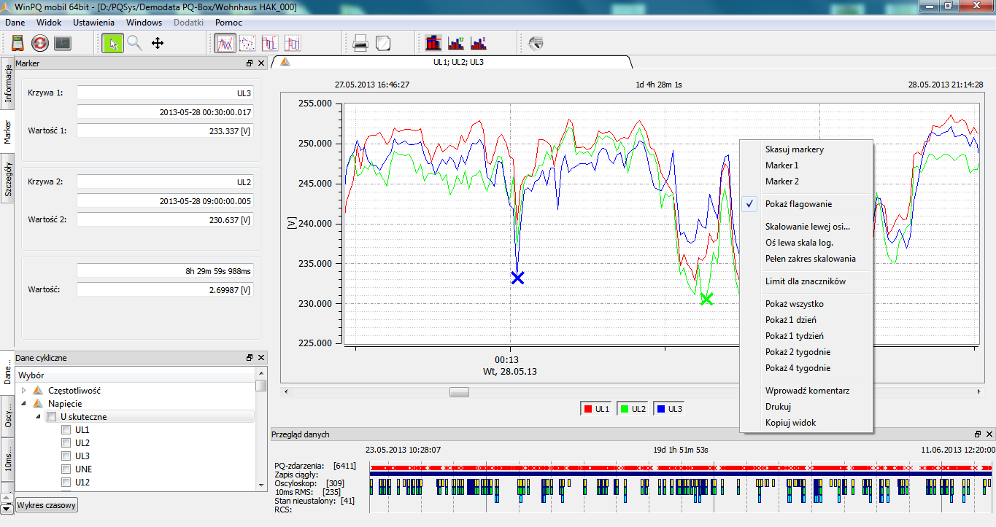Click the UL2 green legend entry
The width and height of the screenshot is (996, 527).
633,410
